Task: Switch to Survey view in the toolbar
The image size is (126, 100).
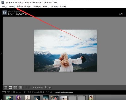Action: click(20, 87)
